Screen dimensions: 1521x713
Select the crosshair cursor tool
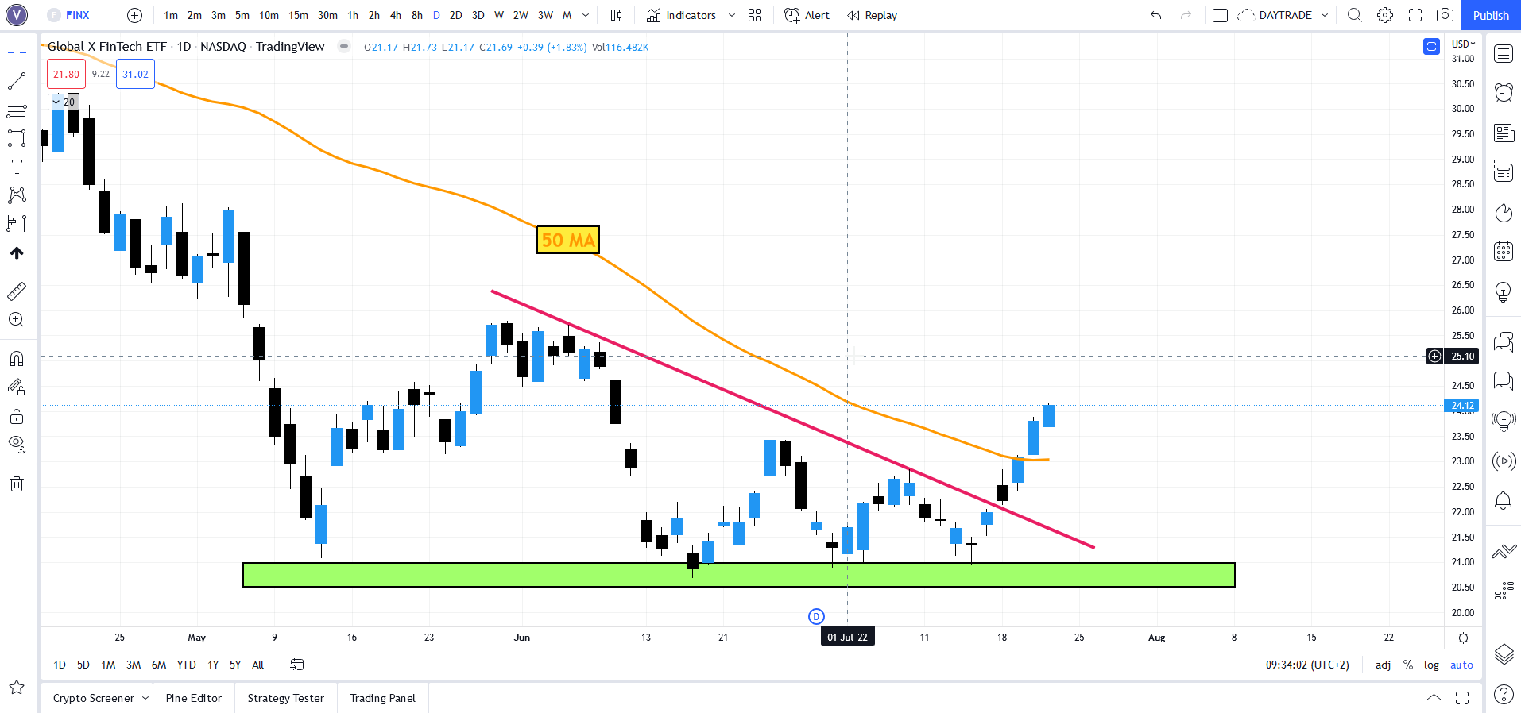click(x=17, y=53)
